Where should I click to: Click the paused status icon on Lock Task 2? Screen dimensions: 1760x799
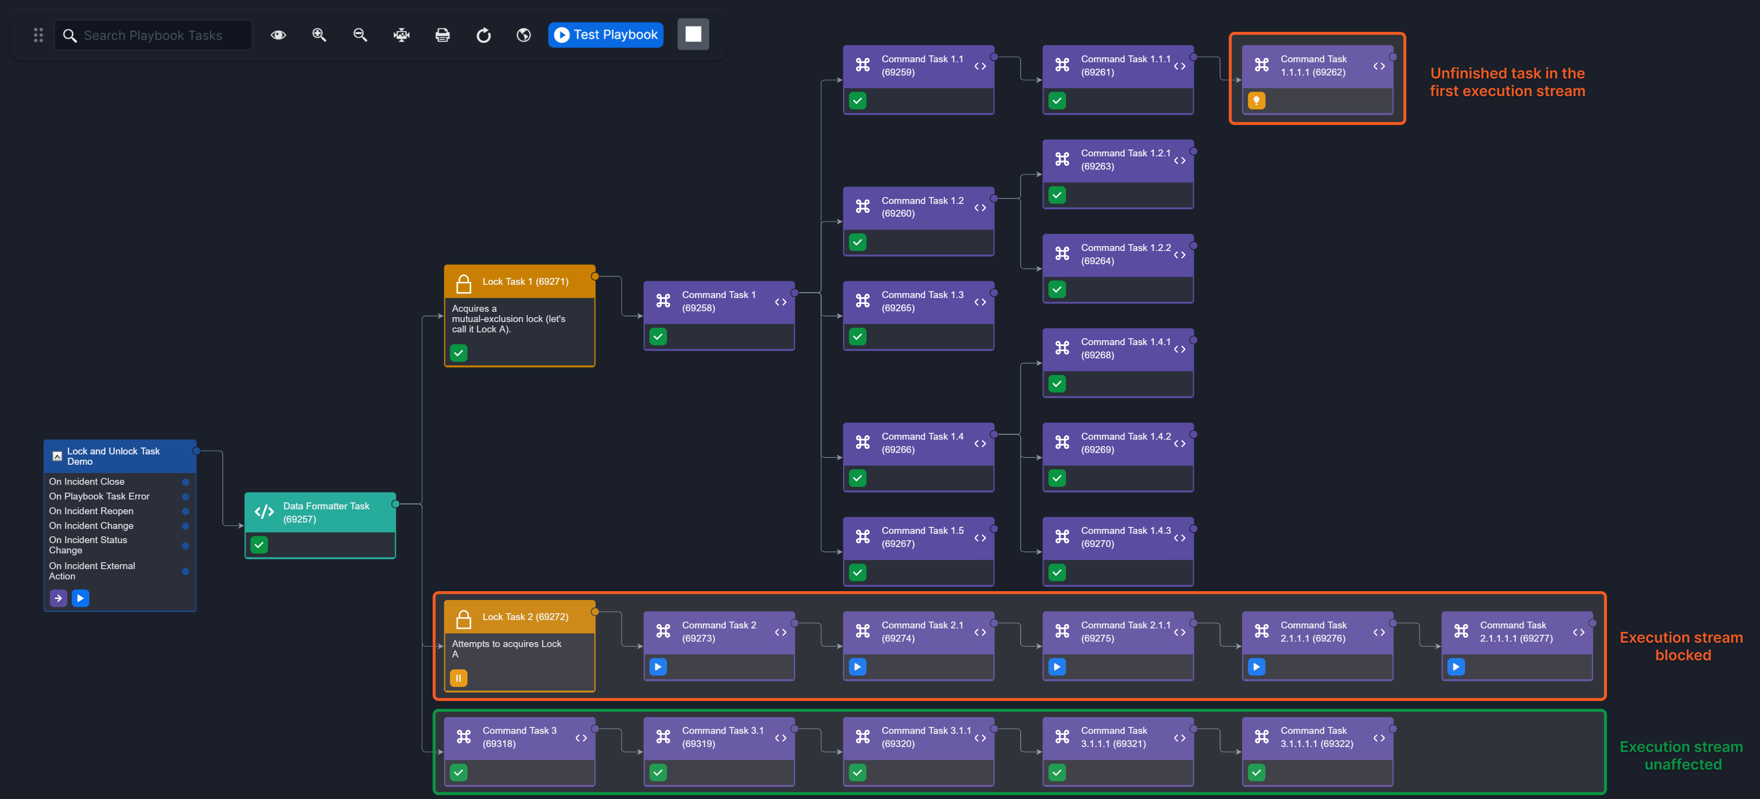click(459, 678)
